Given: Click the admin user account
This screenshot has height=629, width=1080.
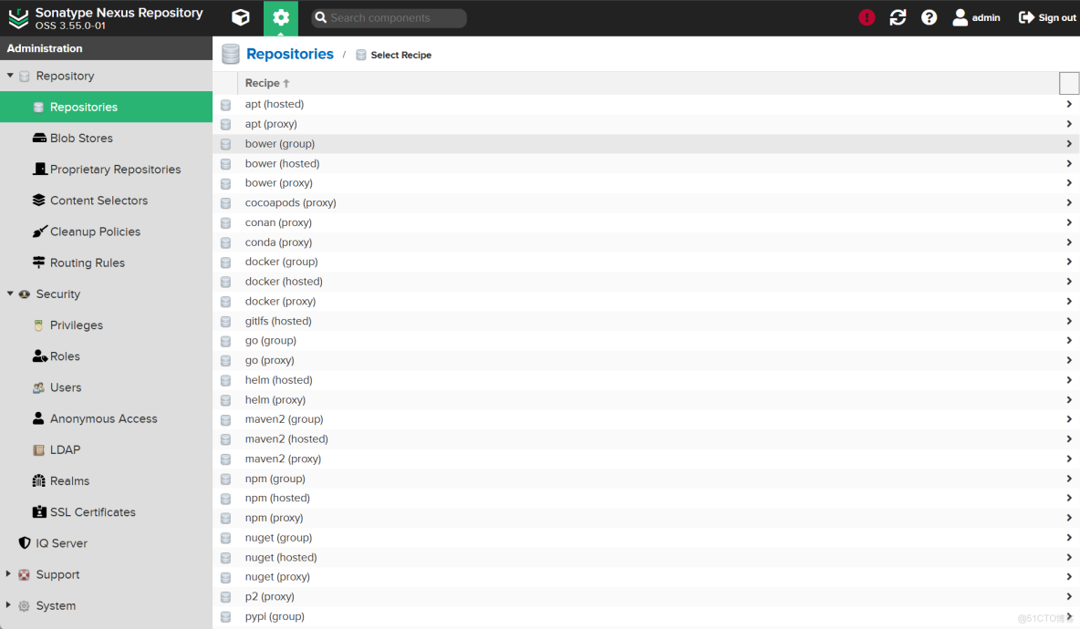Looking at the screenshot, I should tap(976, 17).
